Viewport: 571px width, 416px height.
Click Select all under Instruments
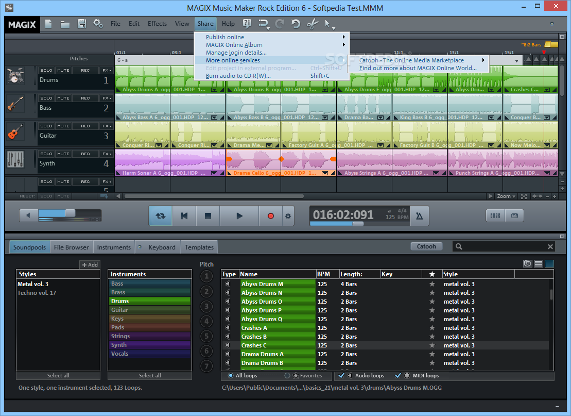point(150,375)
